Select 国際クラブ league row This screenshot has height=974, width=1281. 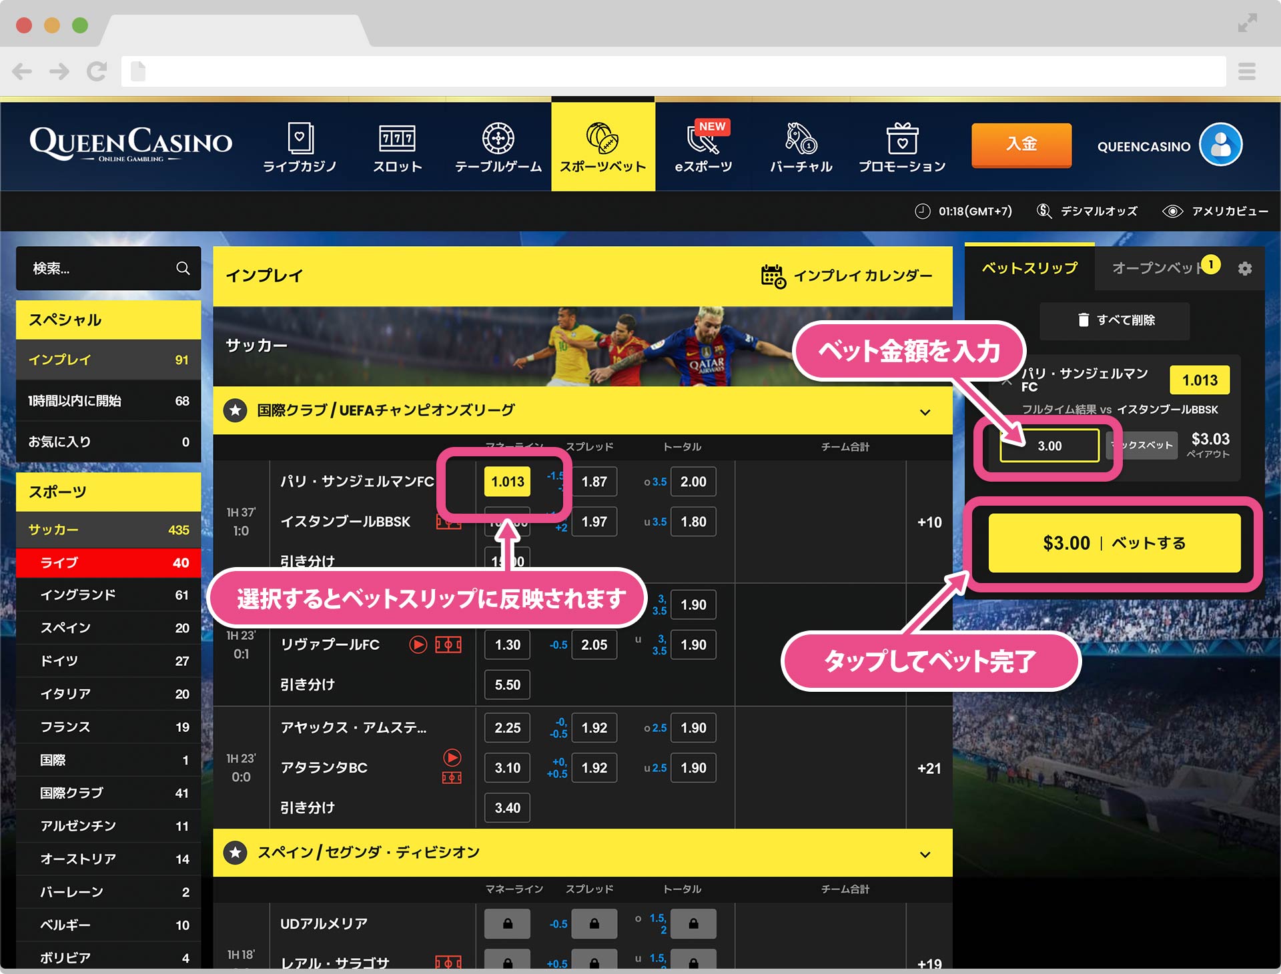[x=108, y=793]
